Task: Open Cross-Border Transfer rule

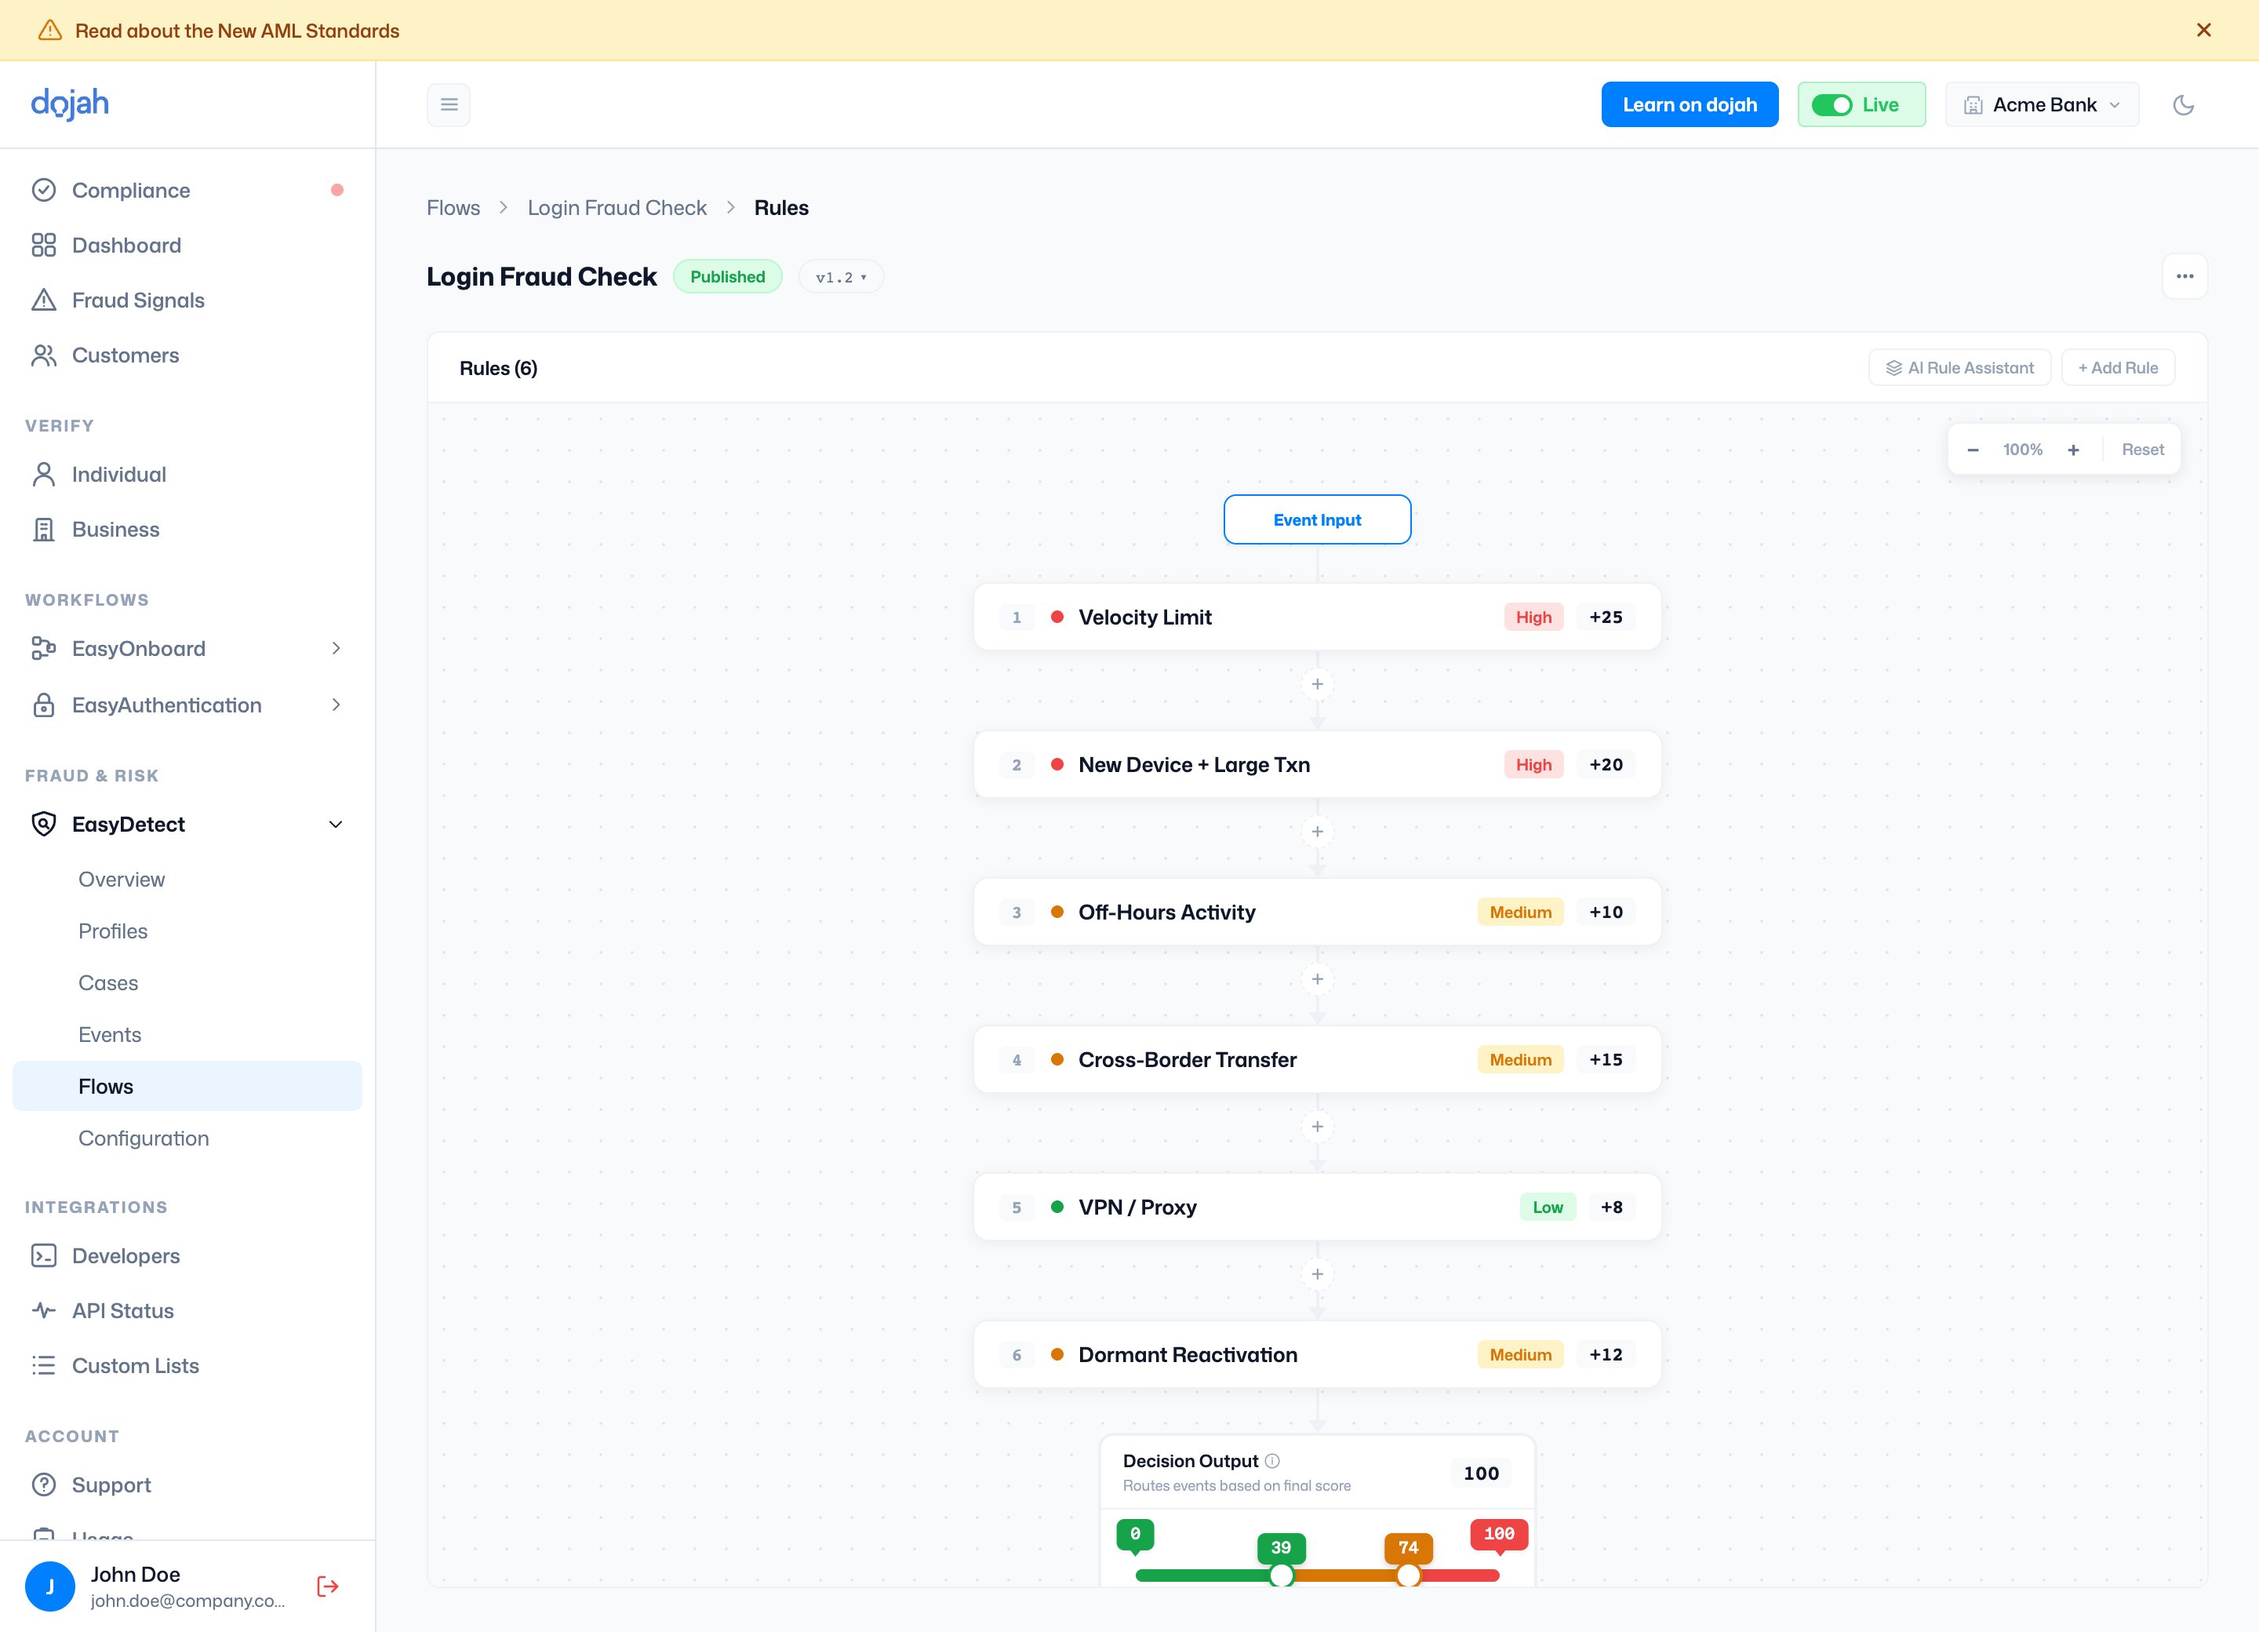Action: (1317, 1059)
